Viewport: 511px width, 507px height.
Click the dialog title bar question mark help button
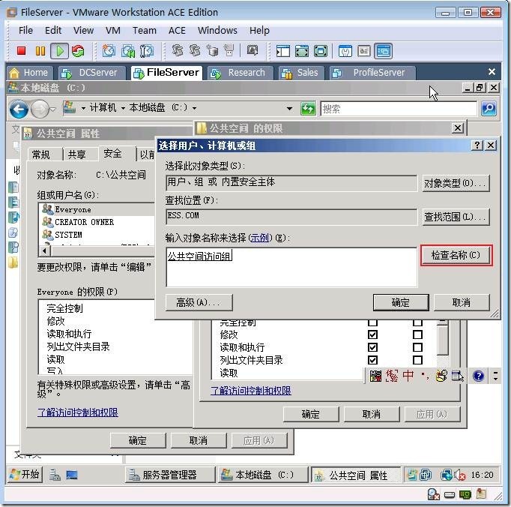click(x=477, y=145)
